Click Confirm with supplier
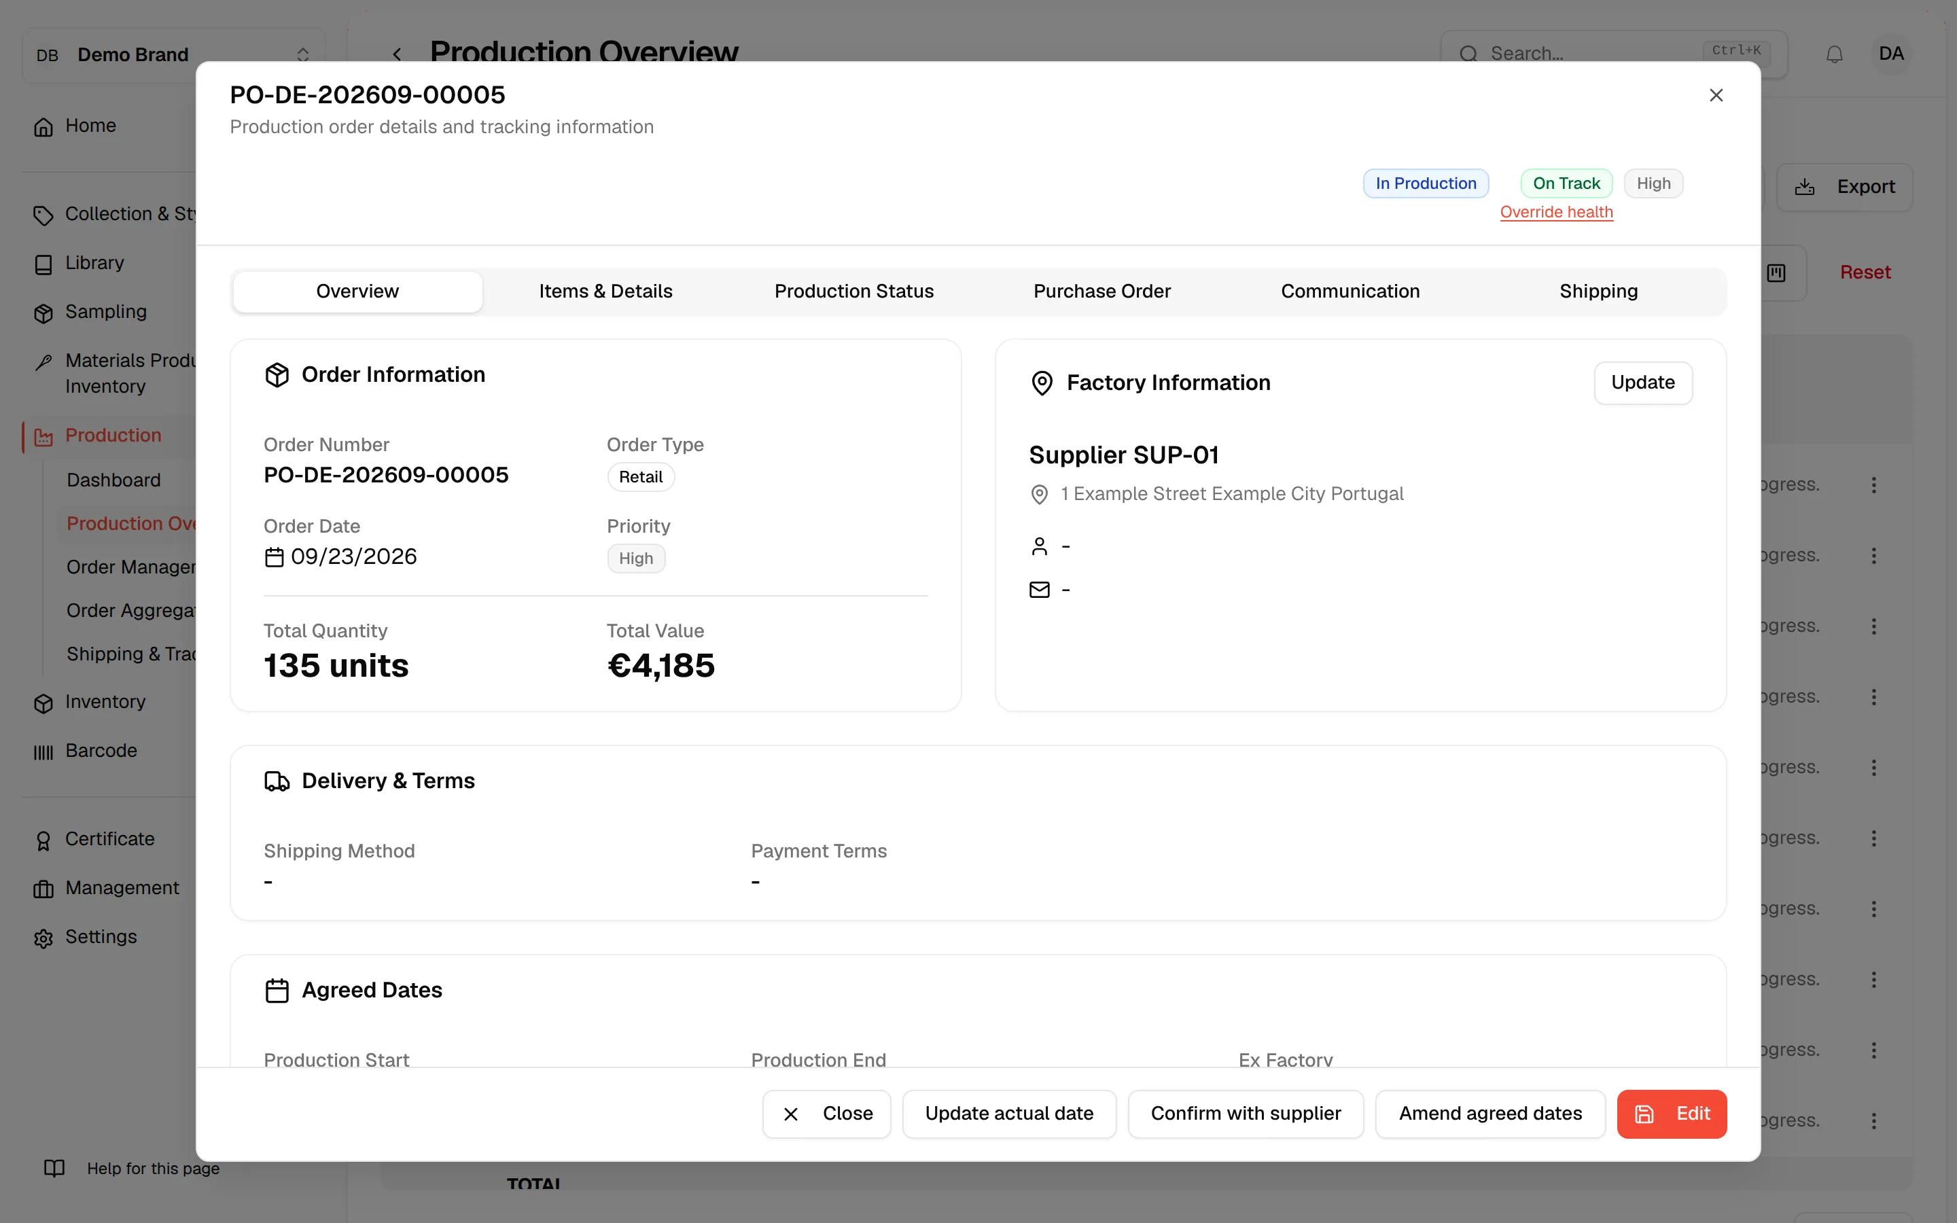The image size is (1957, 1223). tap(1246, 1114)
